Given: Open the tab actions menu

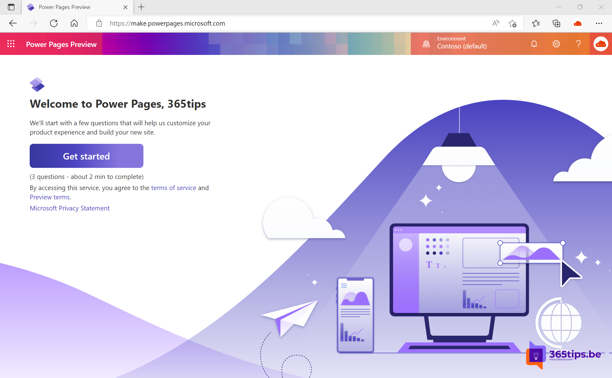Looking at the screenshot, I should 11,7.
